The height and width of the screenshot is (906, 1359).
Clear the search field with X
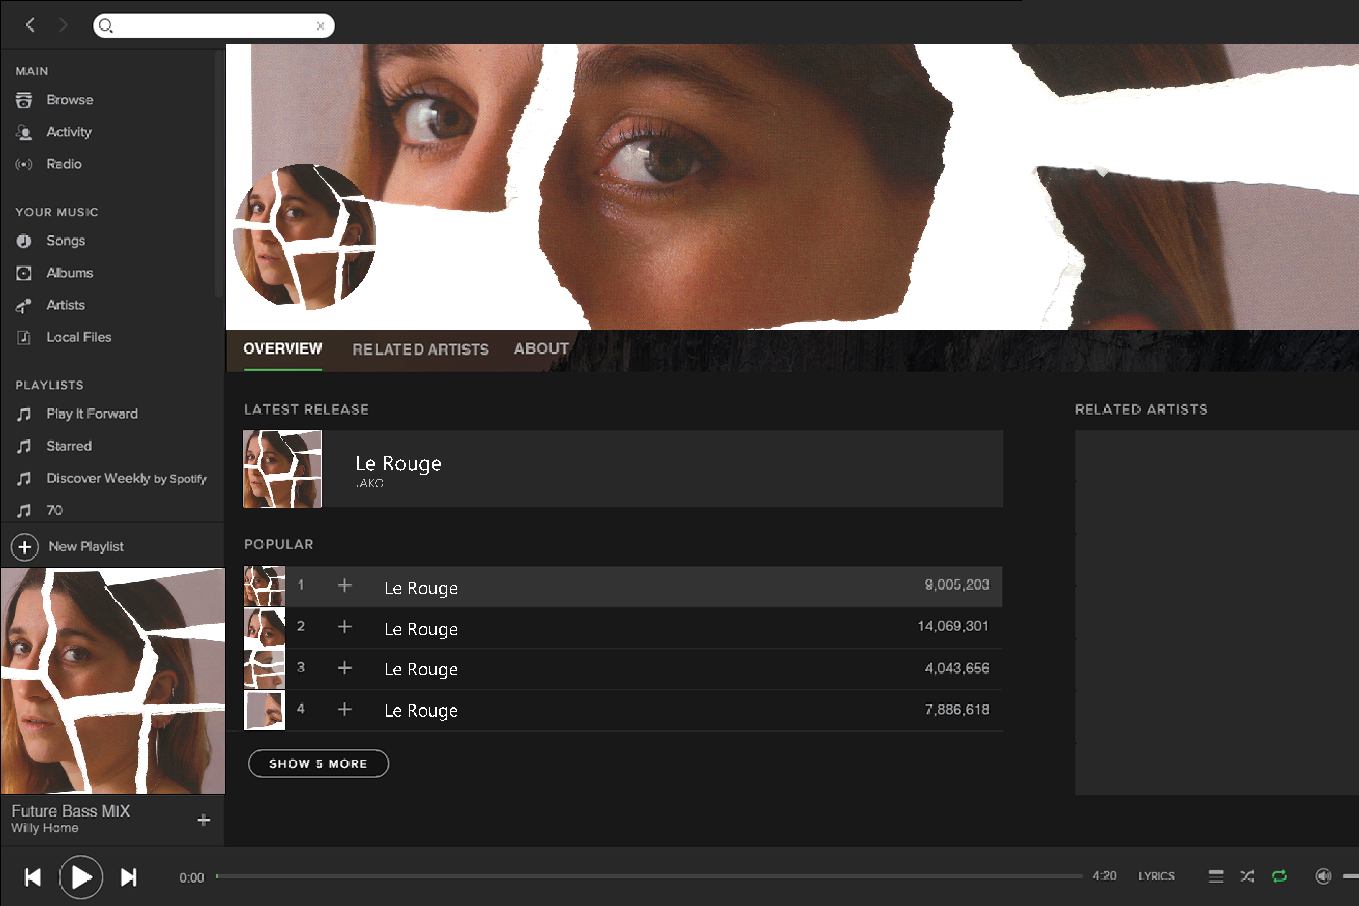(321, 26)
